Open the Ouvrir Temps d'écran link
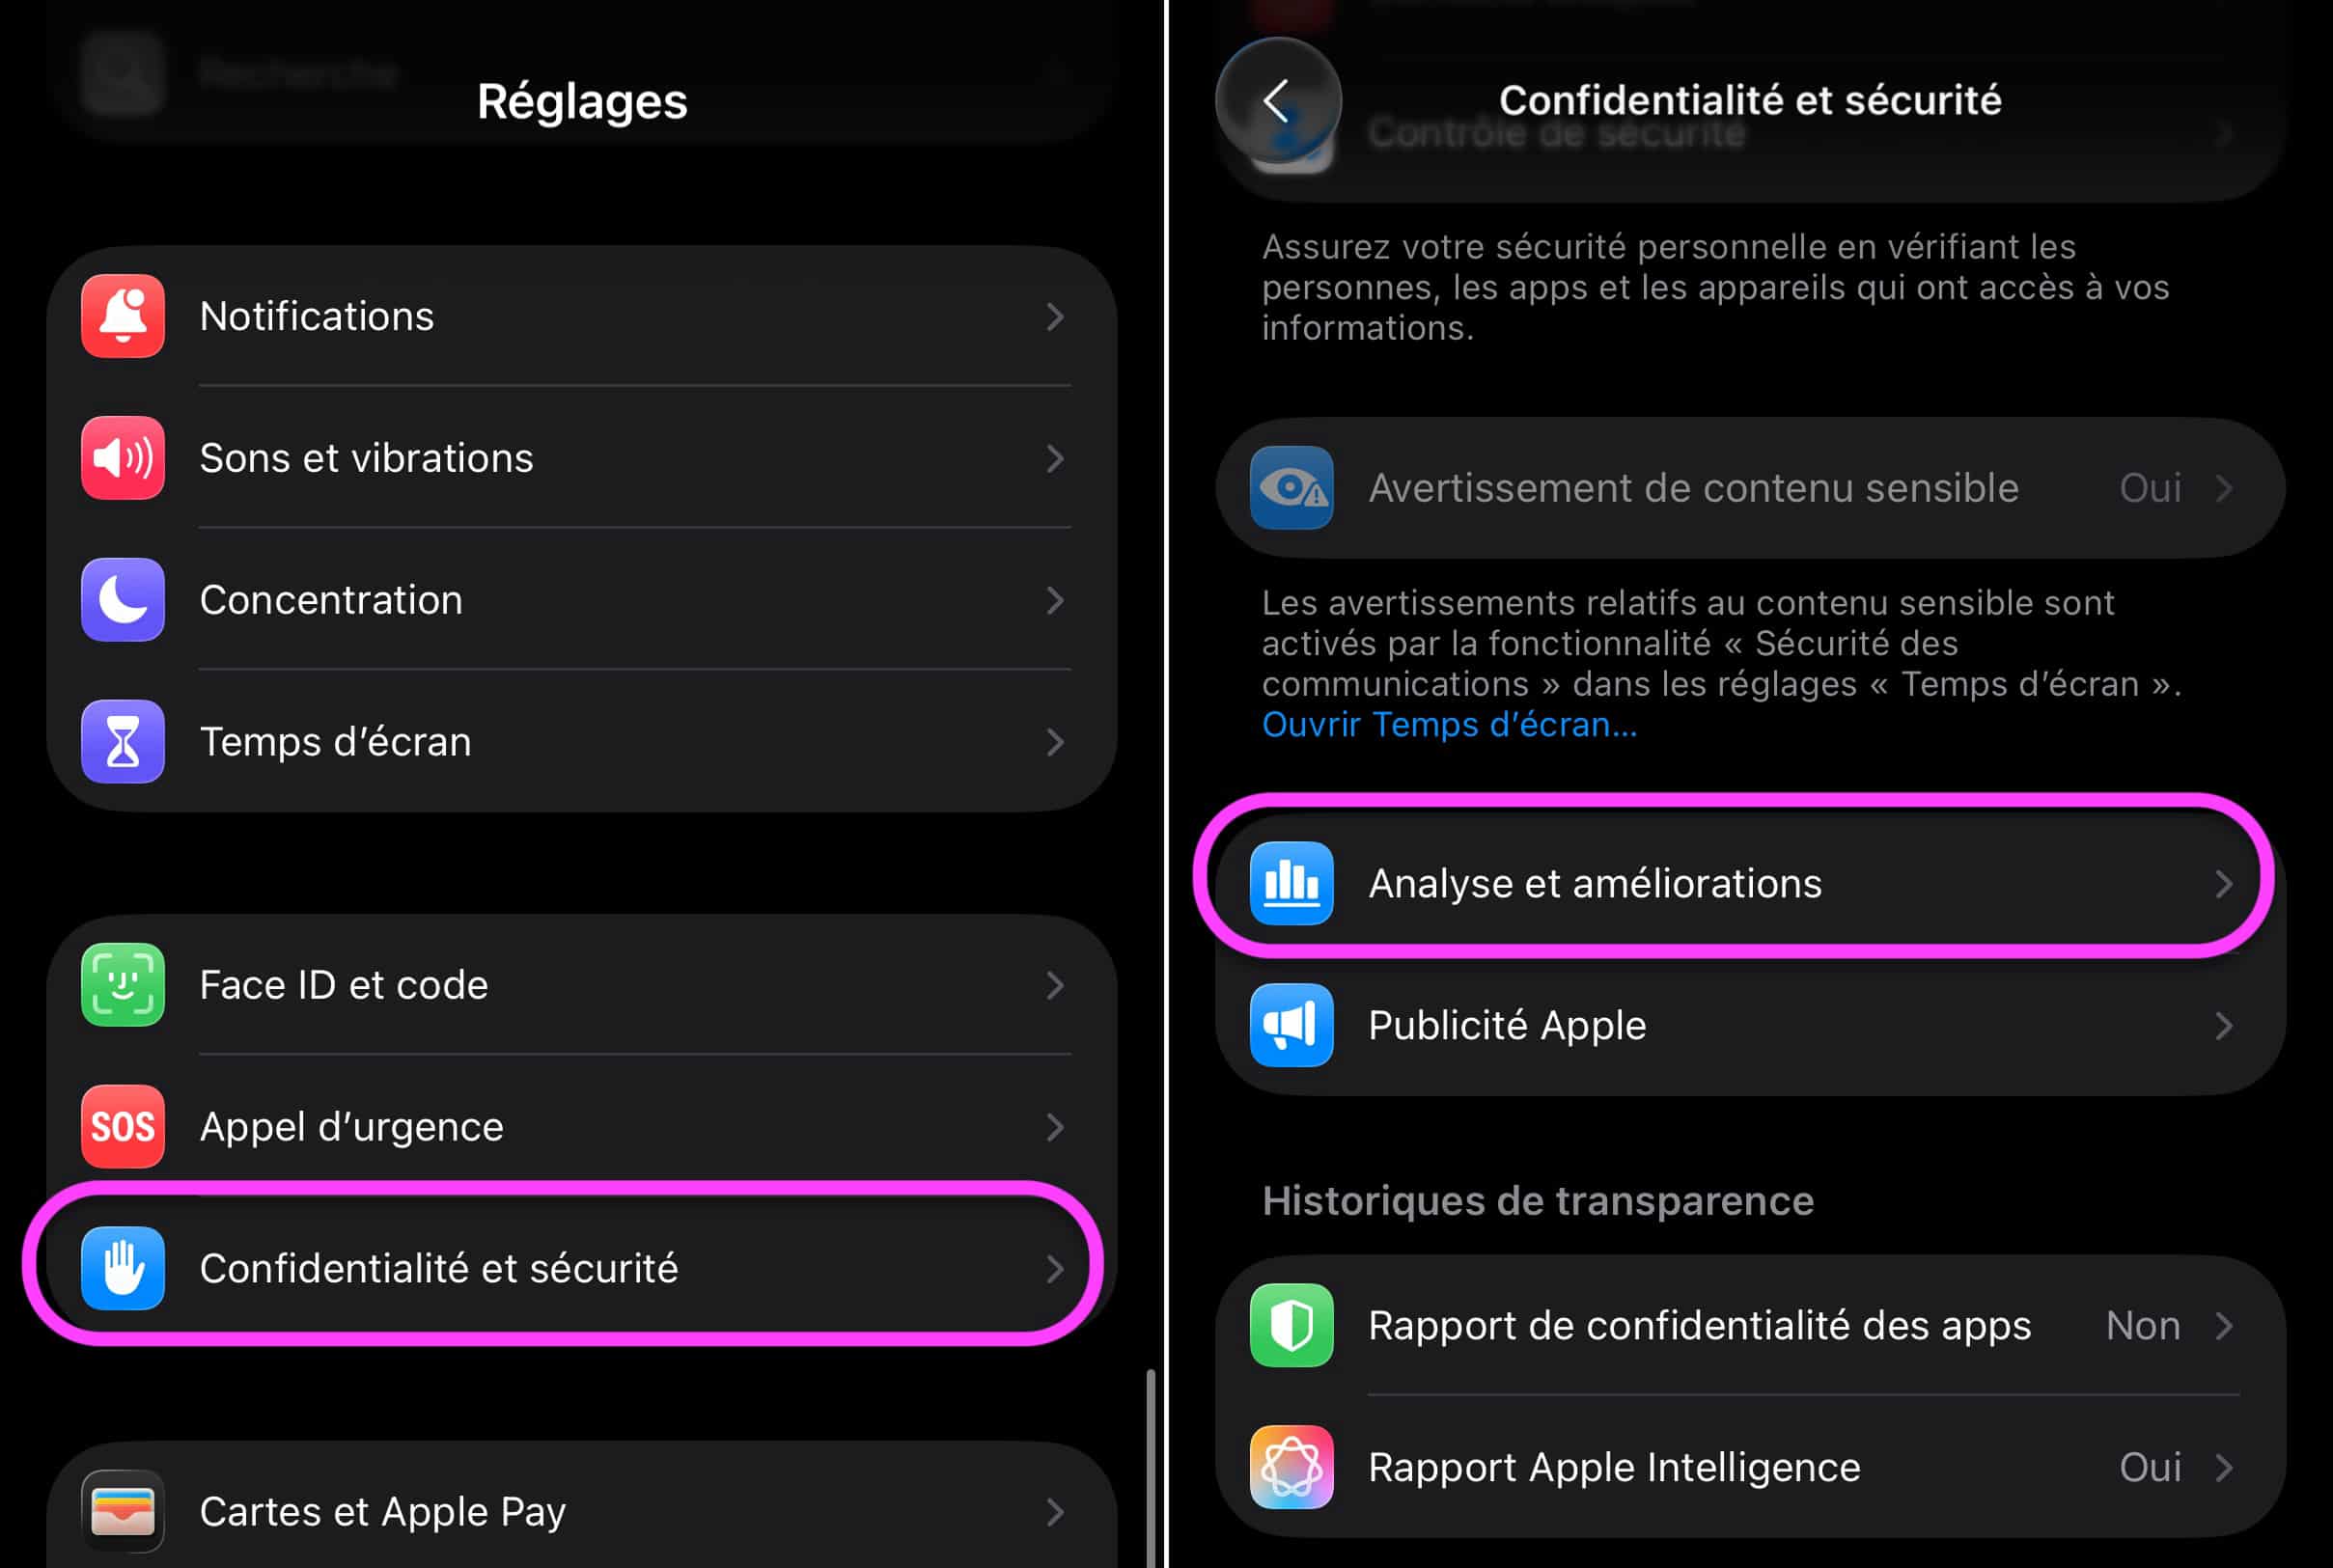Viewport: 2333px width, 1568px height. coord(1450,725)
